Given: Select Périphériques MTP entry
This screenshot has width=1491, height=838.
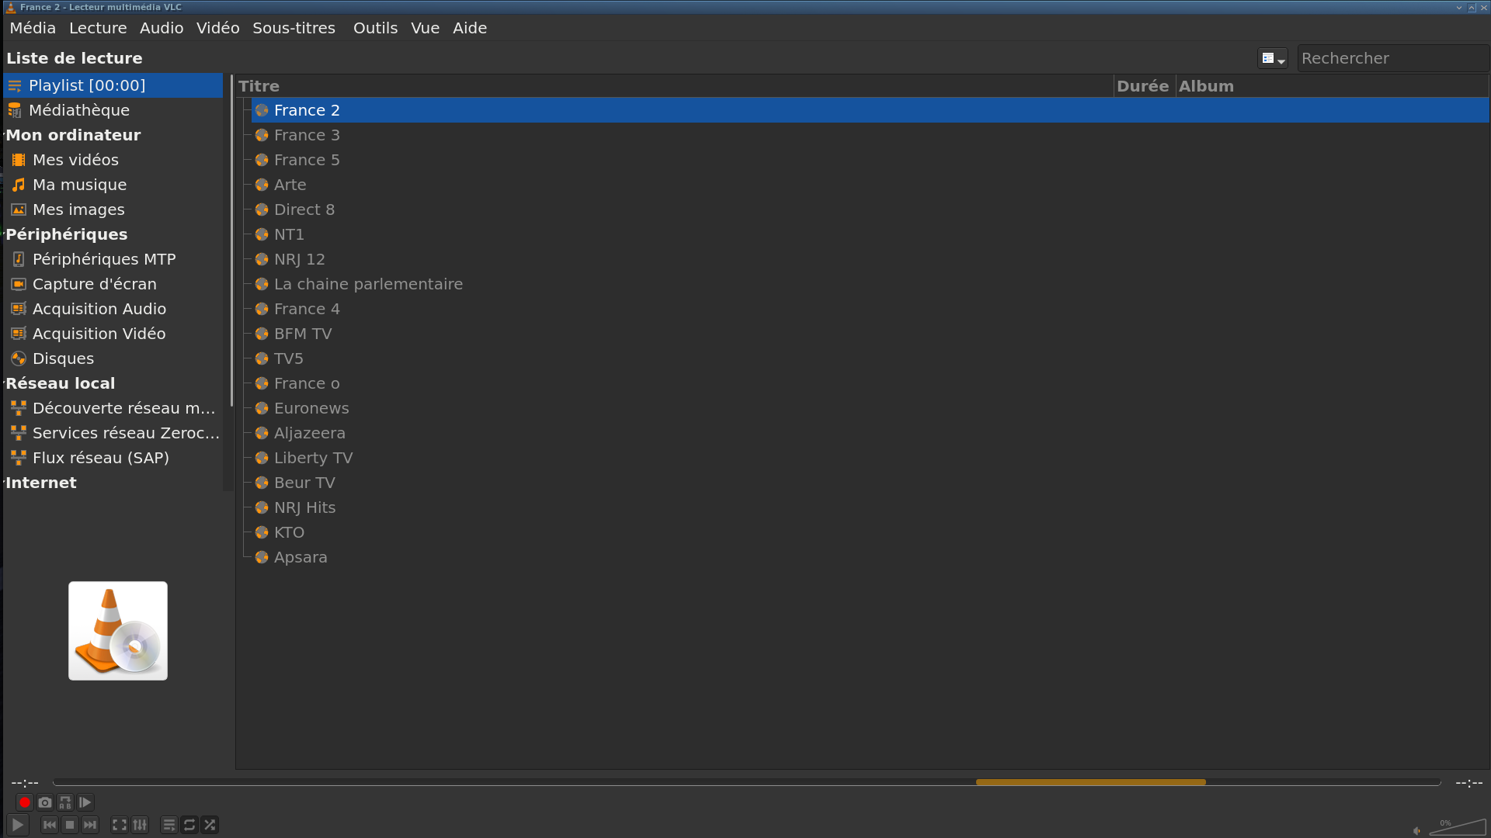Looking at the screenshot, I should 113,259.
